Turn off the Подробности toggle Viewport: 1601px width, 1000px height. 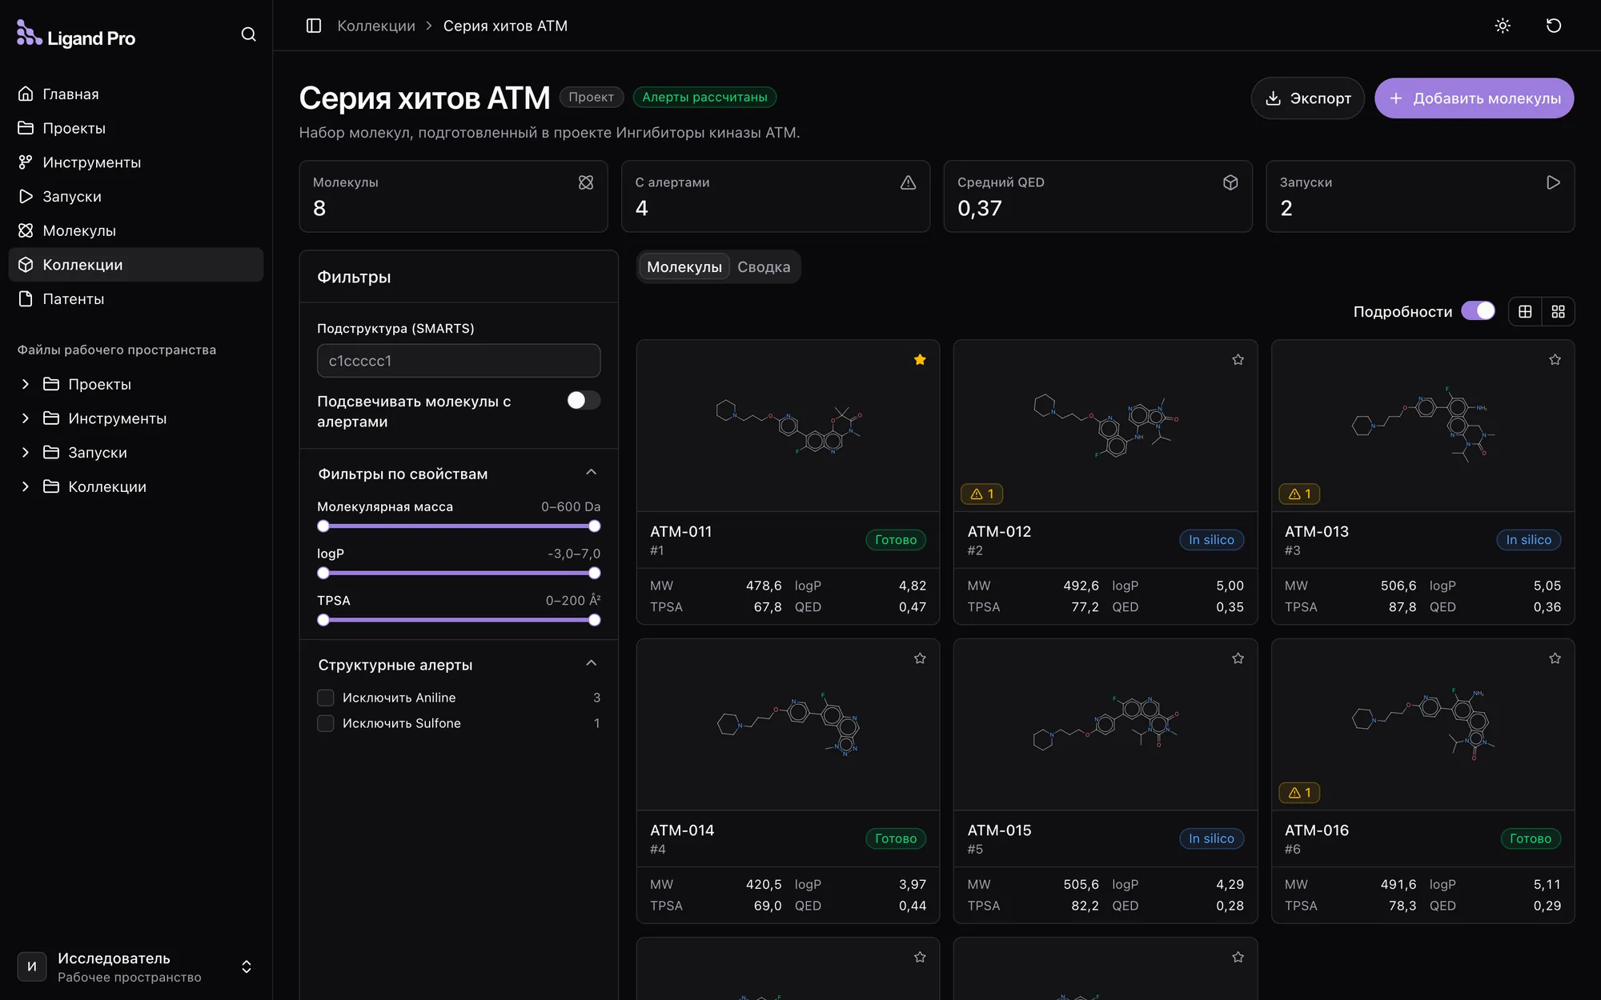pyautogui.click(x=1478, y=311)
